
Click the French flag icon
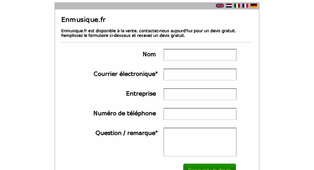click(245, 6)
